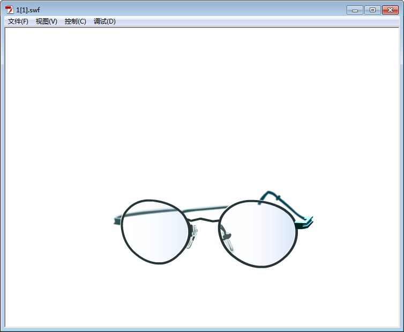Maximize the 1[1].swf window
This screenshot has height=332, width=404.
[x=372, y=10]
